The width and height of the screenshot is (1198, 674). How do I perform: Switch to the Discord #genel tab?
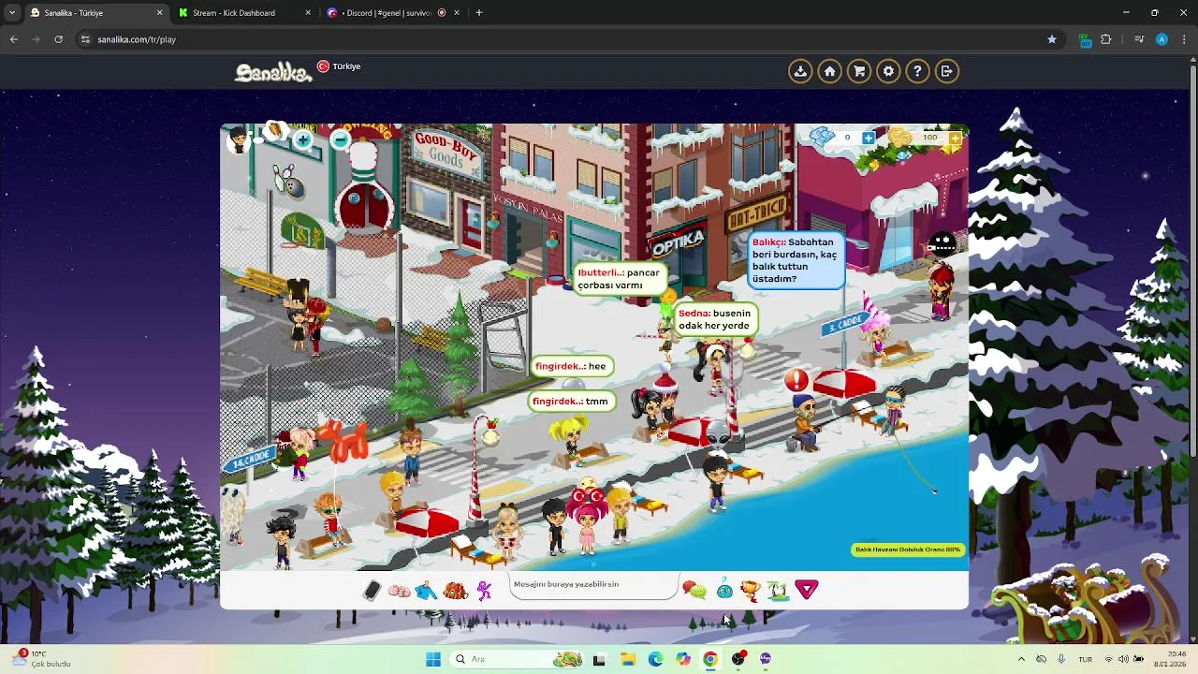coord(391,13)
